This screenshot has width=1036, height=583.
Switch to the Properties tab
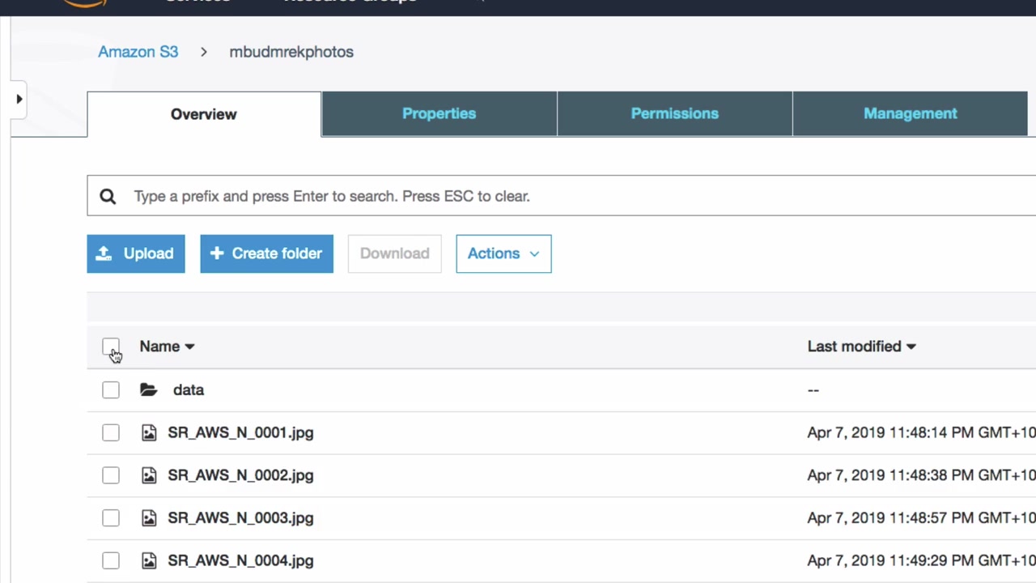point(439,113)
